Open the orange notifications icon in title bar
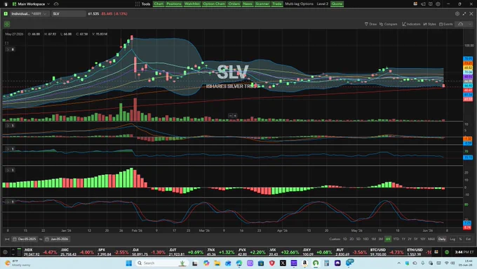477x269 pixels. coord(415,4)
